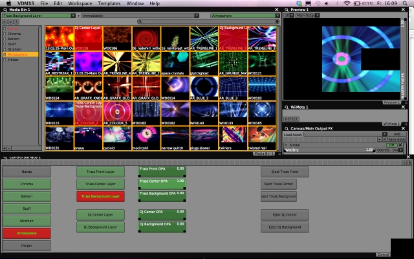Viewport: 414px width, 259px height.
Task: Toggle the Strahlen button in Control Surface
Action: [x=27, y=221]
